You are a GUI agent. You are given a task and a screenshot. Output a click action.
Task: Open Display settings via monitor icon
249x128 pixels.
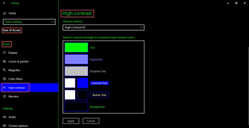click(4, 53)
